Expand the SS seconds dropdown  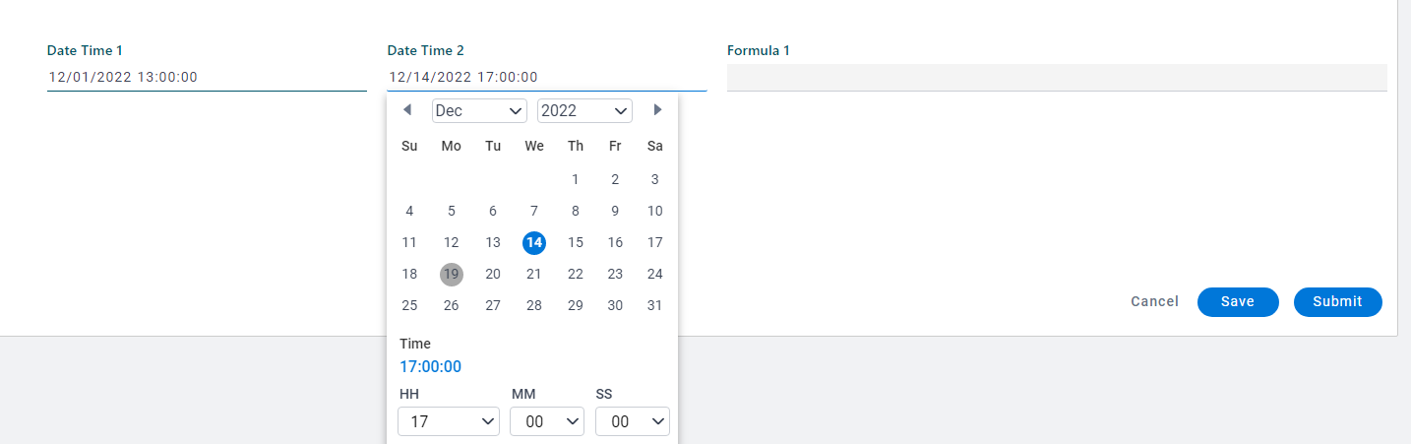coord(632,421)
